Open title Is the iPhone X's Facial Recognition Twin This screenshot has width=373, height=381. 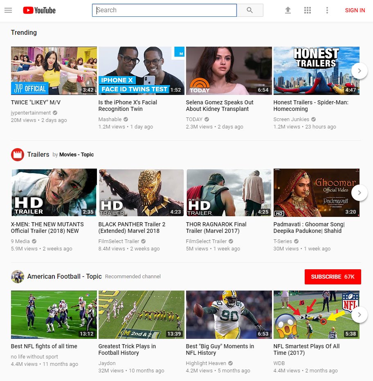[x=128, y=106]
